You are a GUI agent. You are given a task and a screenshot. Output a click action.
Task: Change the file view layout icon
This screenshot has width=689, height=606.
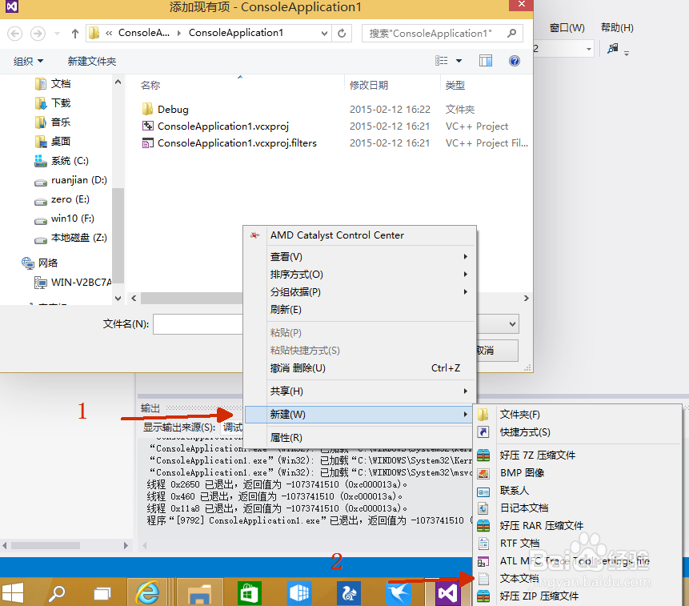tap(441, 61)
